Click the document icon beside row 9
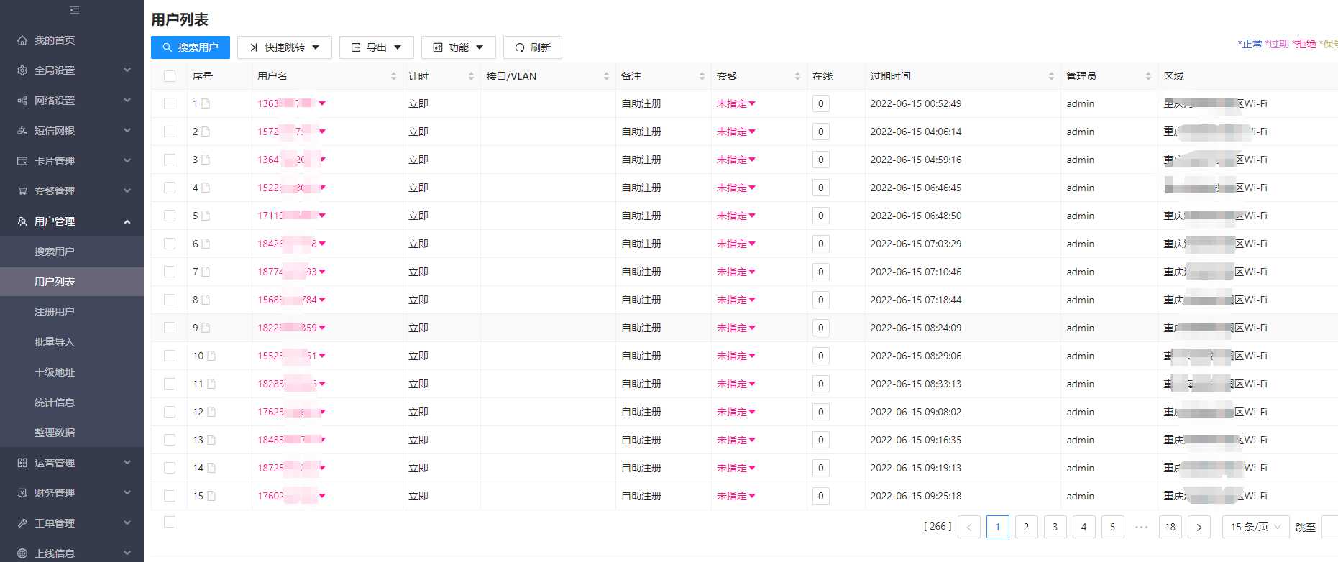The width and height of the screenshot is (1338, 562). tap(206, 328)
